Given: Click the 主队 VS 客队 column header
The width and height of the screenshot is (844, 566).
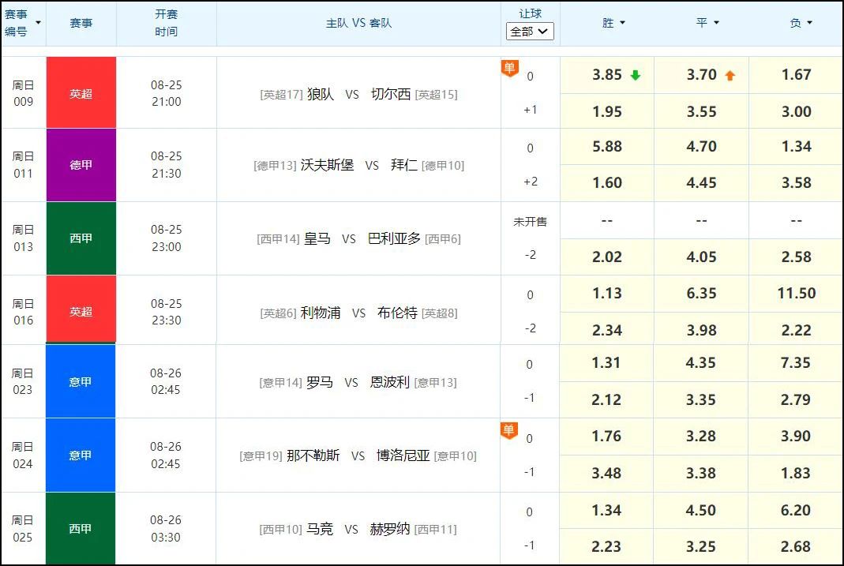Looking at the screenshot, I should 358,23.
